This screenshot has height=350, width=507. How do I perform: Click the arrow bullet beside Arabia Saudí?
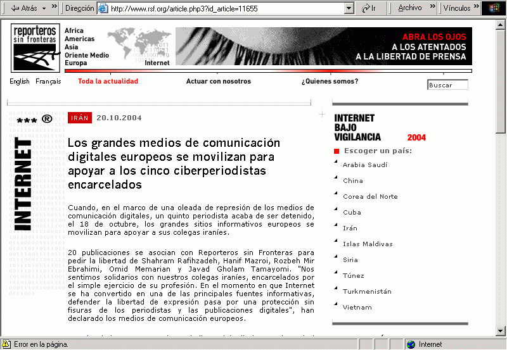click(x=336, y=161)
